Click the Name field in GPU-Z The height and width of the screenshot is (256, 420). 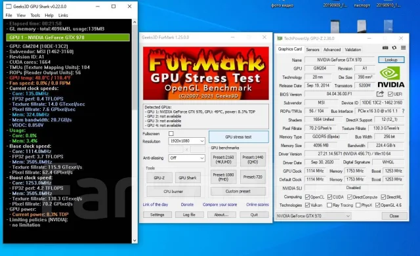click(339, 60)
